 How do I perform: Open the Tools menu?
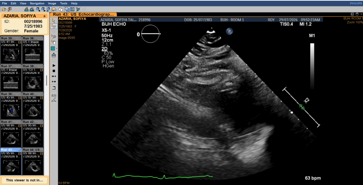tap(63, 4)
